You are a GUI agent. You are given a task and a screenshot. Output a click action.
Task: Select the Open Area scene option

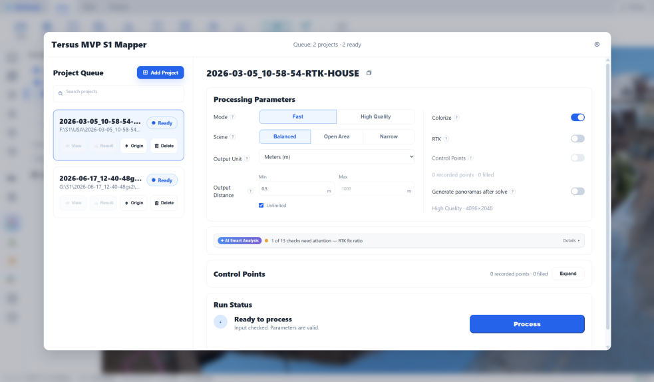(337, 136)
